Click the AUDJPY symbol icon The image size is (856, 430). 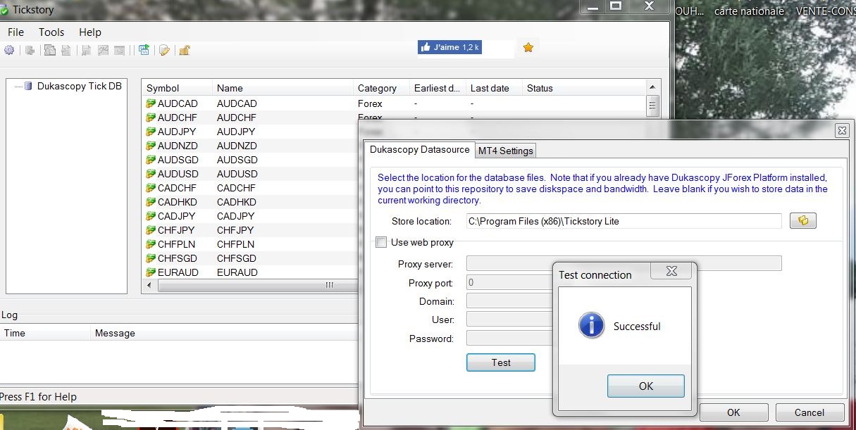[x=151, y=132]
